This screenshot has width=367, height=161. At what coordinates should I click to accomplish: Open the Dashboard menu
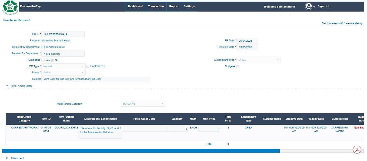[x=135, y=6]
